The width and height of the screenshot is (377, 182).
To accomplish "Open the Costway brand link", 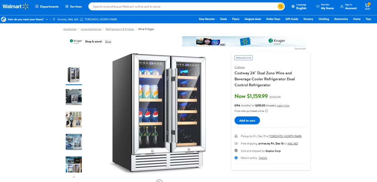I will 239,67.
